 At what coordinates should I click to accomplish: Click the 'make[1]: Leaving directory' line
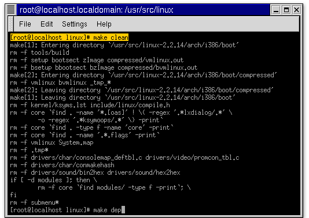[x=123, y=97]
